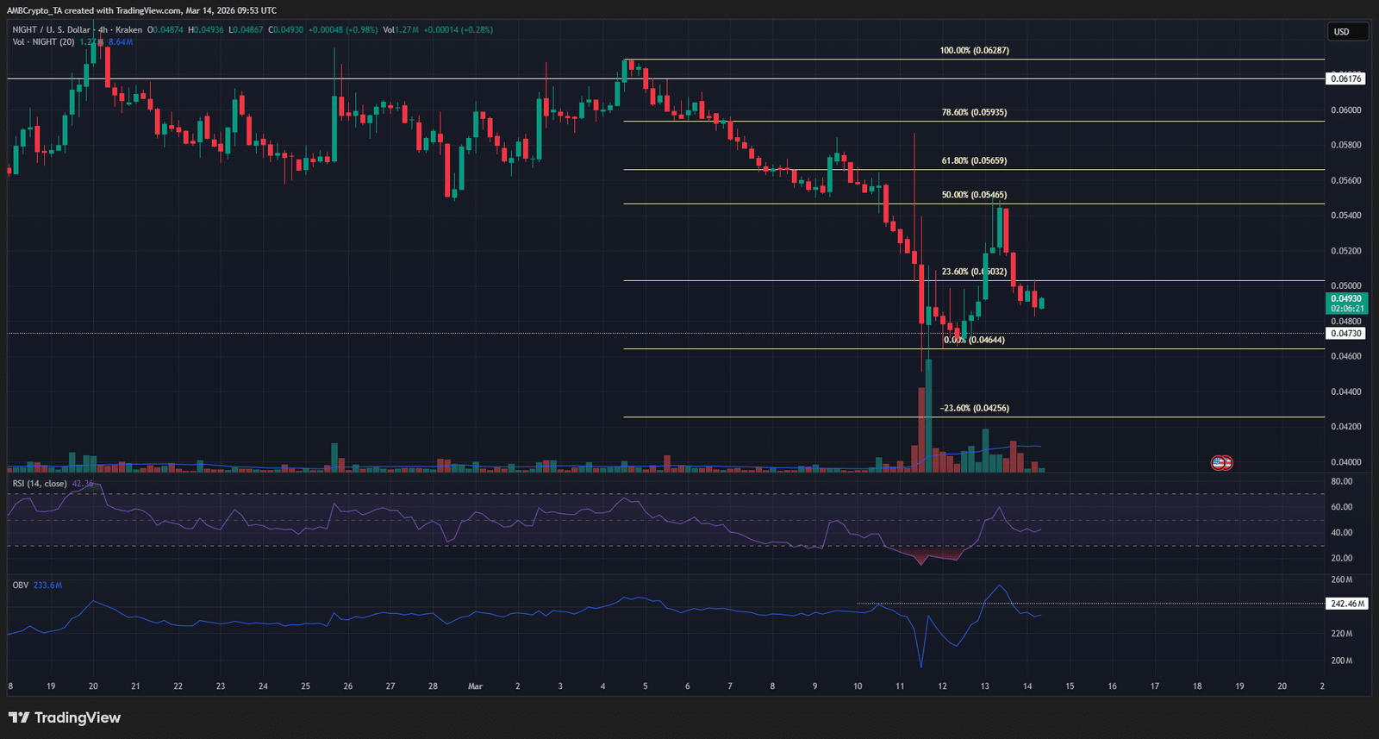Select the Vol · NIGHT (20) indicator legend

click(43, 42)
